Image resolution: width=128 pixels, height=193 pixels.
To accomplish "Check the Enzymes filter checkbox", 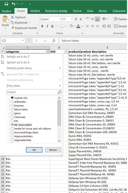I will coord(12,105).
